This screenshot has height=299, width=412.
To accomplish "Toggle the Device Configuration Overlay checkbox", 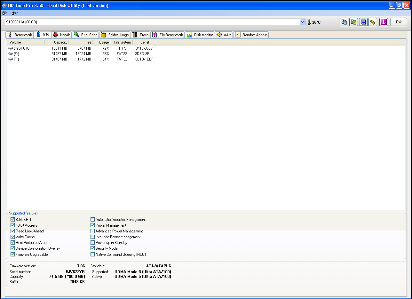I will 13,248.
